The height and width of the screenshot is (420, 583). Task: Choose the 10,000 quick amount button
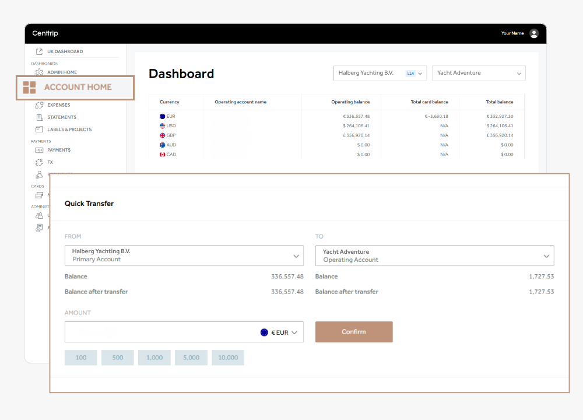coord(228,358)
